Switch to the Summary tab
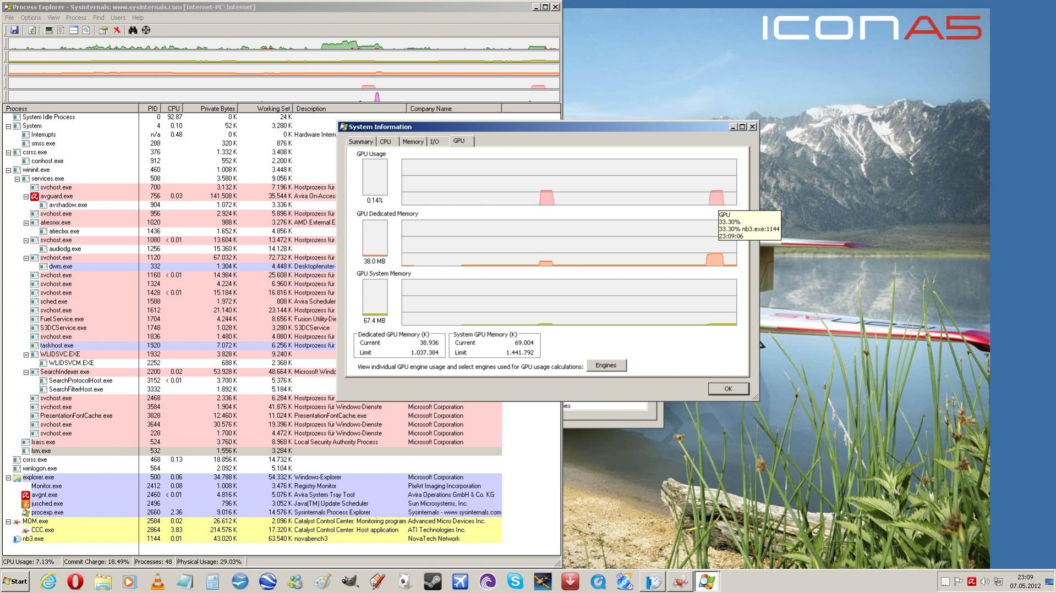The width and height of the screenshot is (1056, 593). (360, 142)
